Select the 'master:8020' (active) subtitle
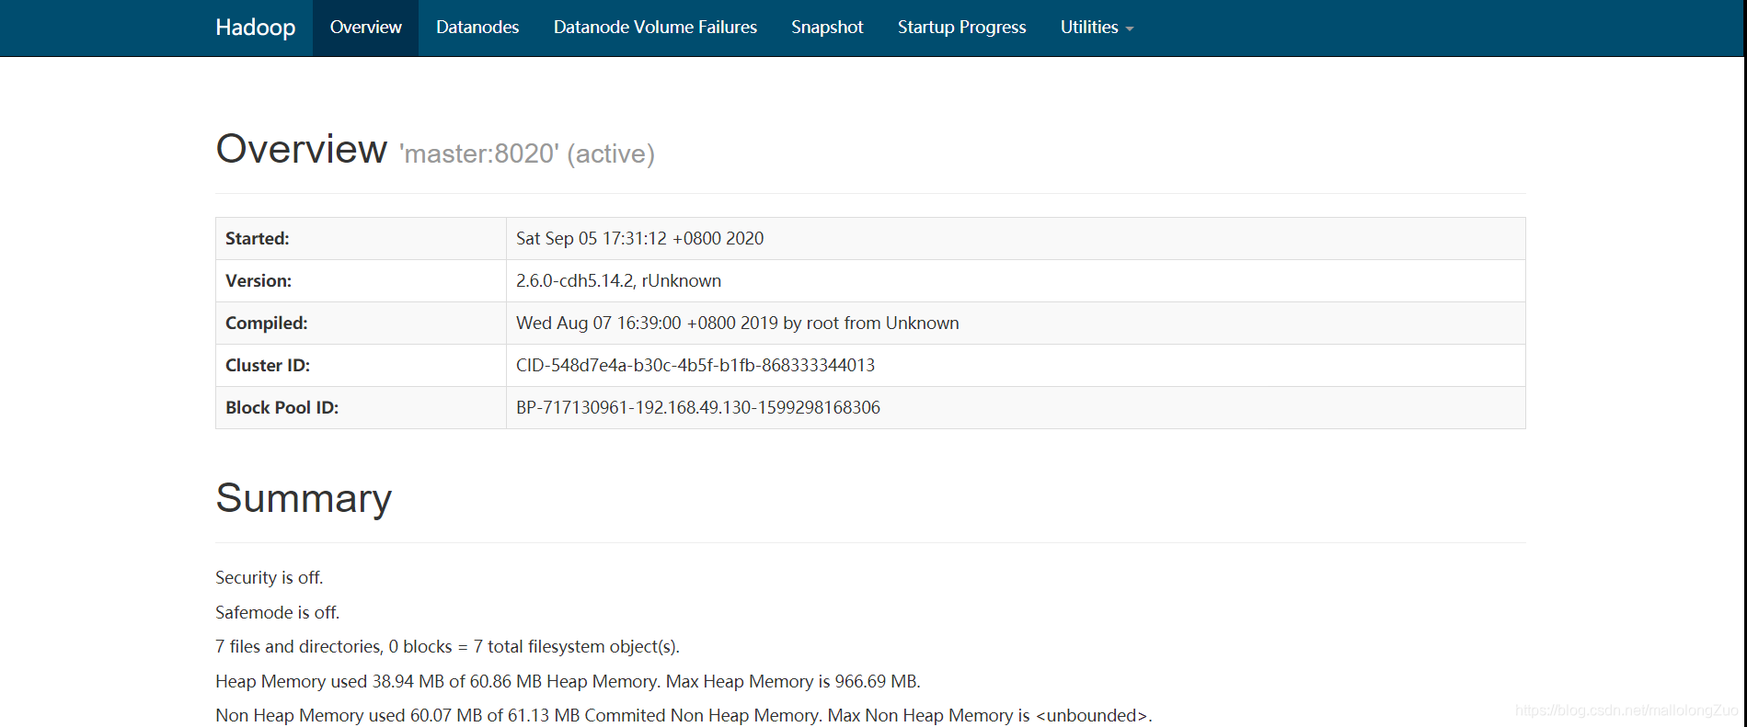This screenshot has width=1747, height=727. (x=527, y=153)
